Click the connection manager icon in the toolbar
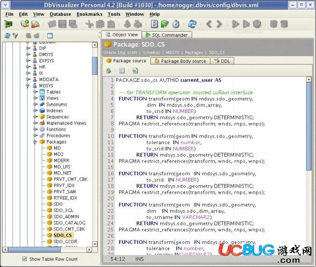 click(8, 24)
